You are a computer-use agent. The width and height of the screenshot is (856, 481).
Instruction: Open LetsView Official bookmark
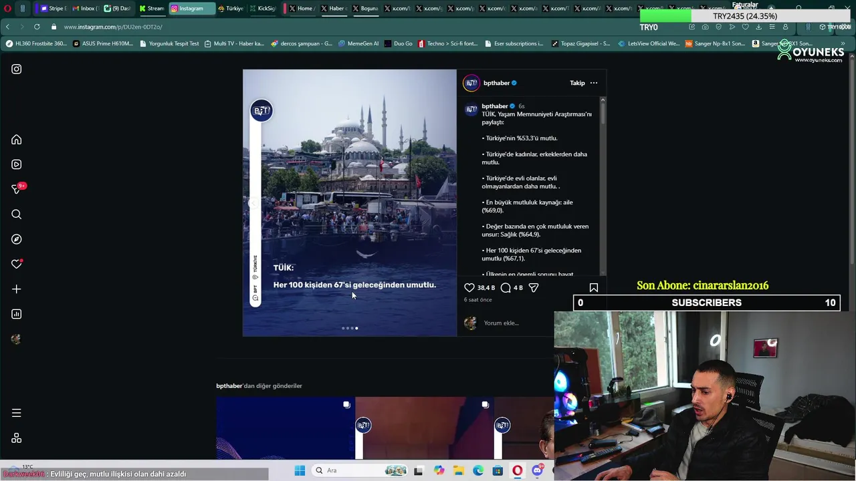(x=649, y=43)
